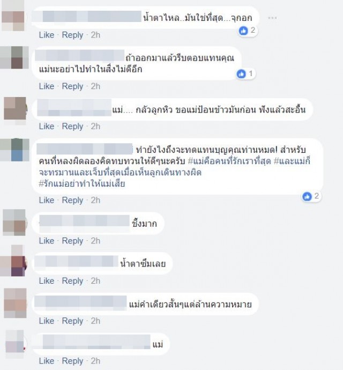Reply to the last comment 'แม่'
The image size is (343, 370).
(72, 361)
